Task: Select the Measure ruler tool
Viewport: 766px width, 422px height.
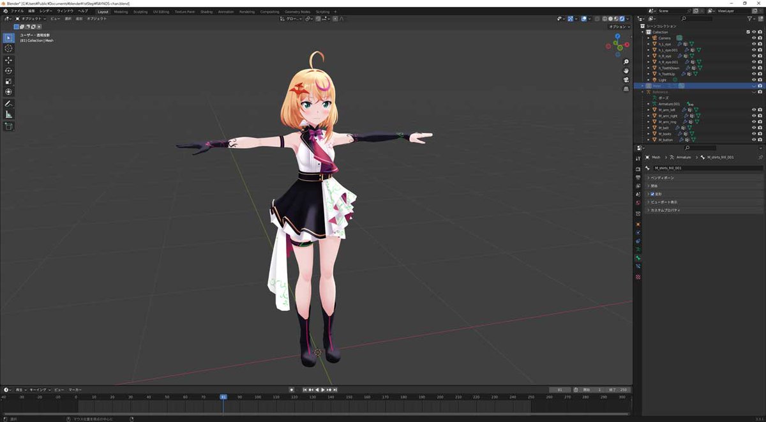Action: point(8,114)
